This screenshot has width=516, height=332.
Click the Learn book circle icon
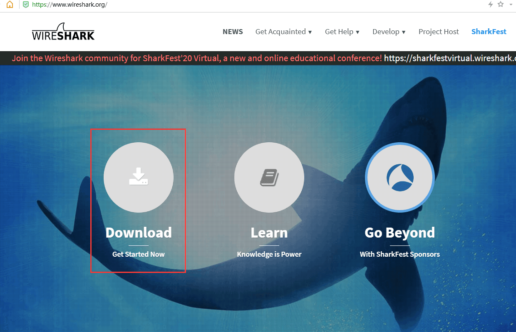click(269, 178)
